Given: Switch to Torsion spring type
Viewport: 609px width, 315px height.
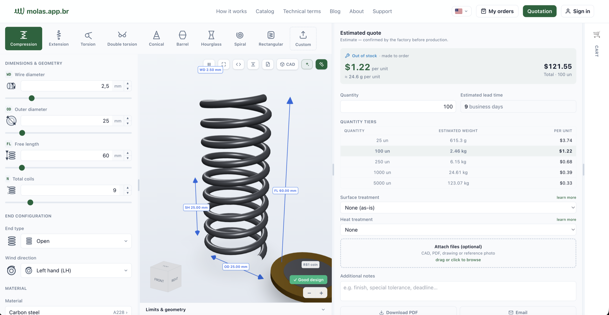Looking at the screenshot, I should point(88,39).
